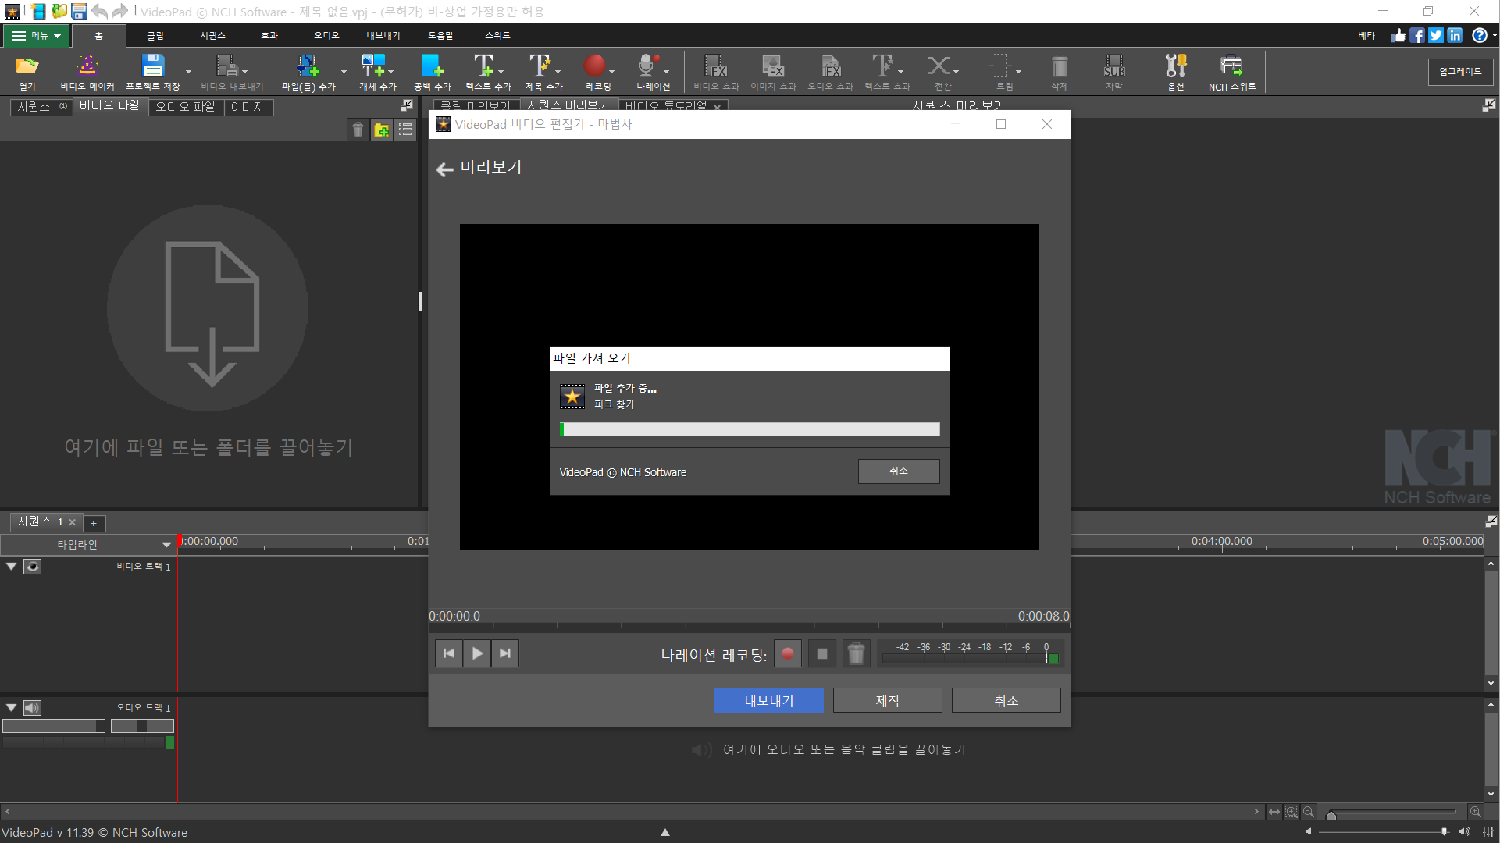The width and height of the screenshot is (1500, 843).
Task: Click the 비디오 메이커 wizard icon
Action: [x=87, y=66]
